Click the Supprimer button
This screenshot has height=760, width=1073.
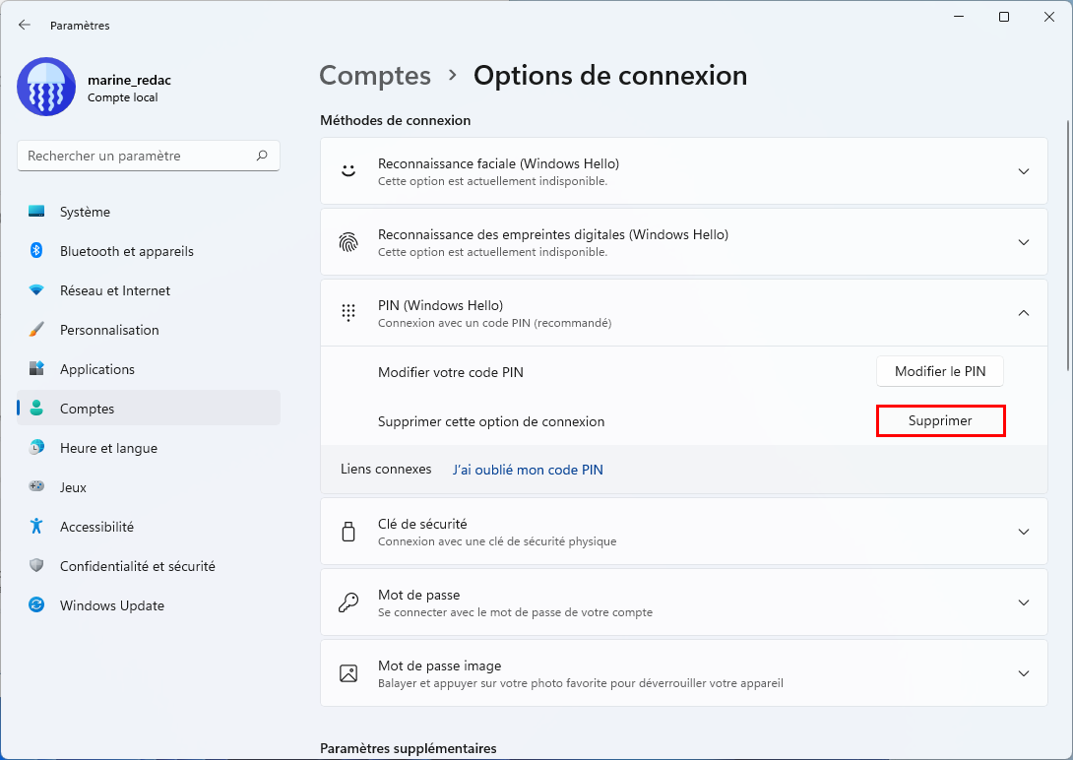click(940, 420)
